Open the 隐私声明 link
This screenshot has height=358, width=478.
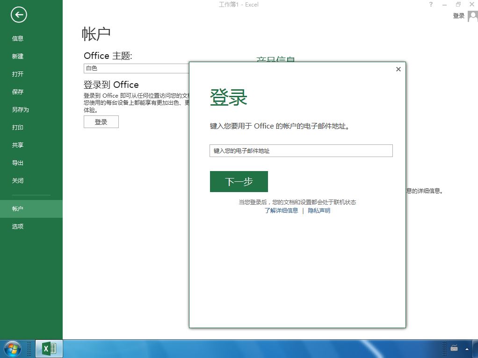click(319, 210)
